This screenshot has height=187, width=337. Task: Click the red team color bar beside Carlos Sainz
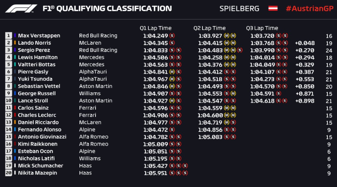coord(15,108)
